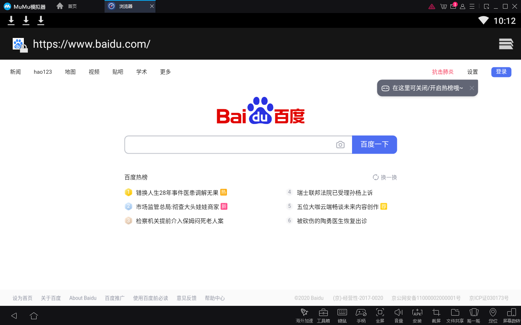Open hot item 被砍伤的陶勇医生恢复出诊
The width and height of the screenshot is (521, 325).
coord(332,221)
